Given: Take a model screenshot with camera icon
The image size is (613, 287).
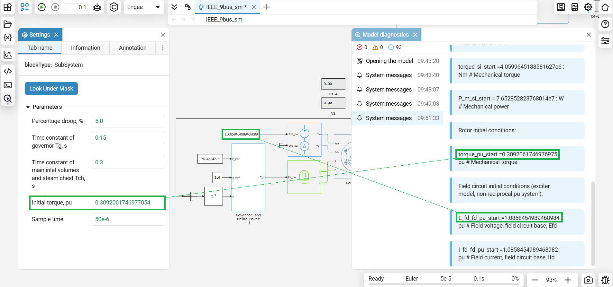Looking at the screenshot, I should click(x=588, y=280).
